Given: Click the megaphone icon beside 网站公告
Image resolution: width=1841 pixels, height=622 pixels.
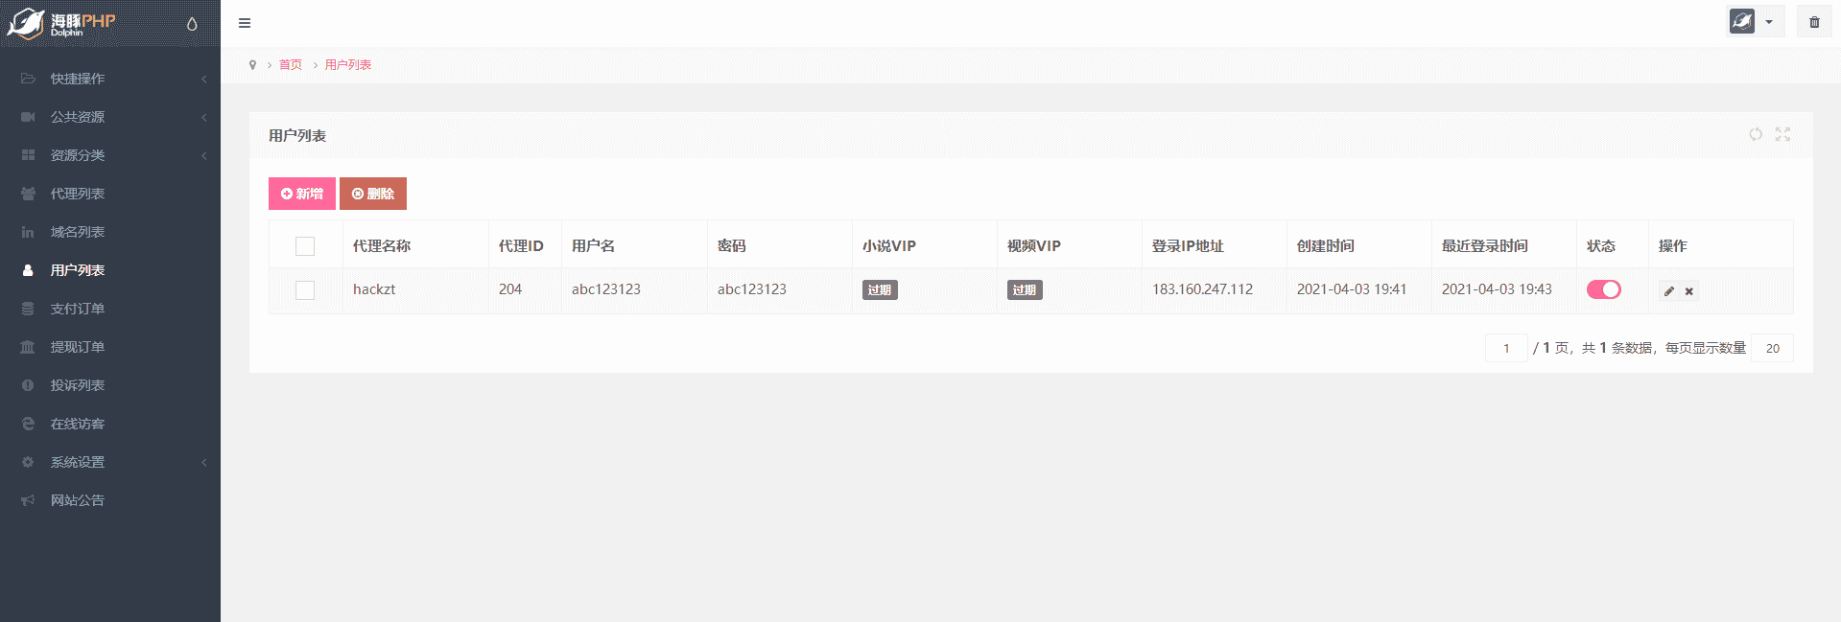Looking at the screenshot, I should [28, 500].
